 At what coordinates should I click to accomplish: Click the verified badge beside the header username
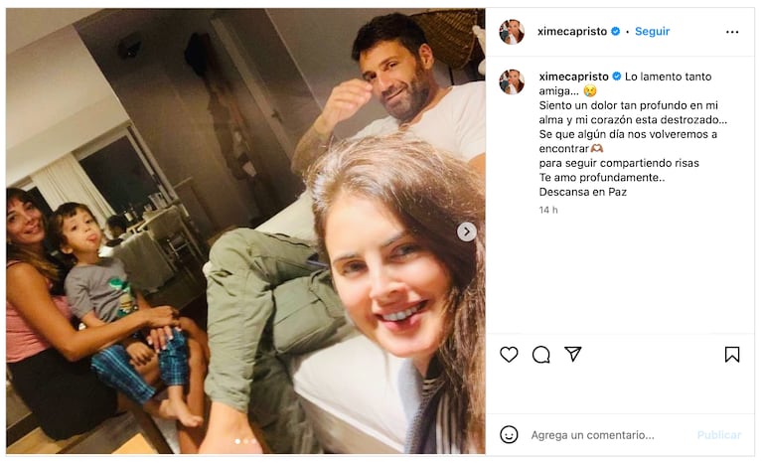point(616,32)
